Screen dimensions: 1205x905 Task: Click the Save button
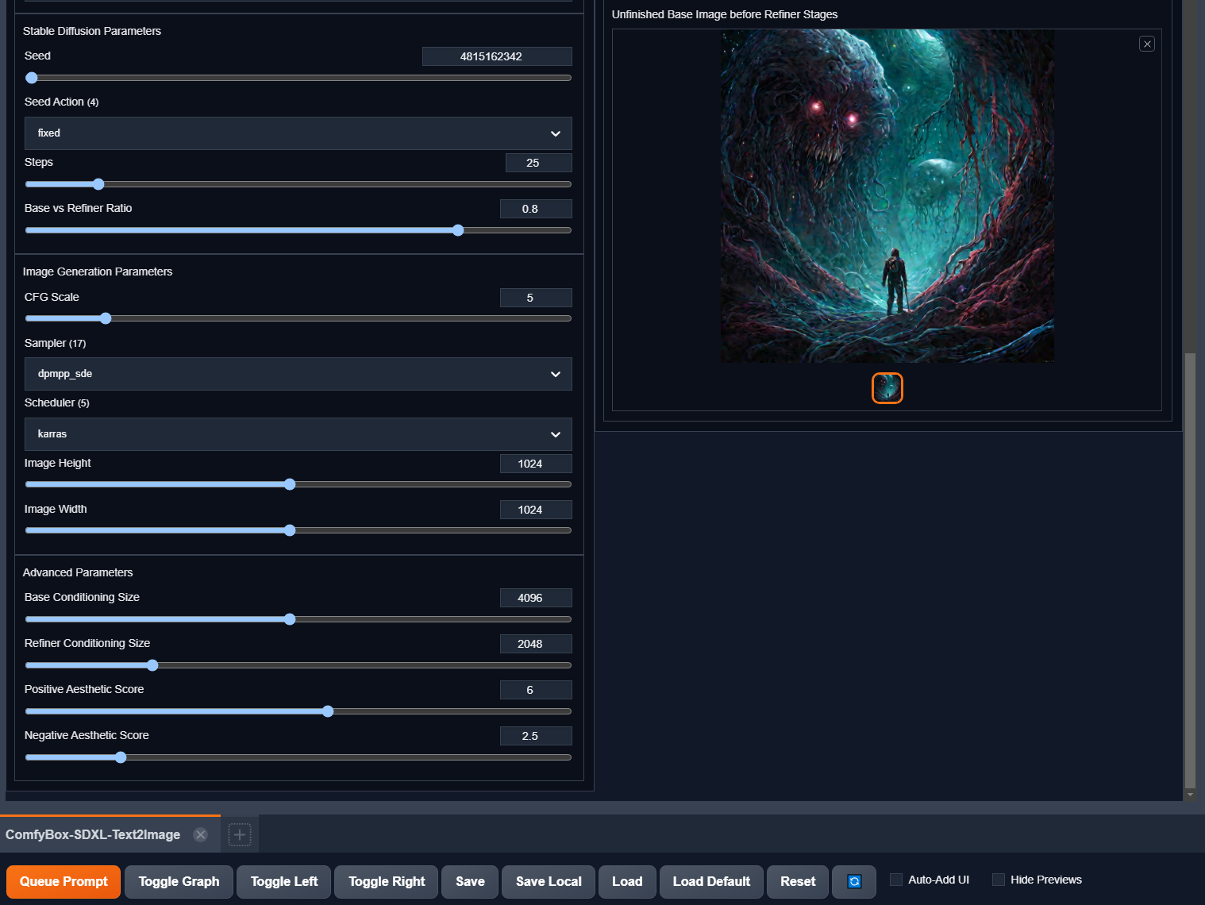coord(470,881)
